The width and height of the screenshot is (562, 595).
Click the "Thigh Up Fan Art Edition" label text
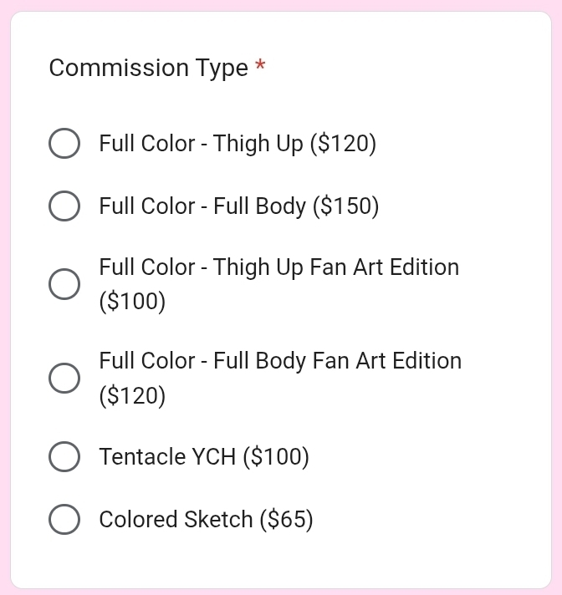coord(335,267)
